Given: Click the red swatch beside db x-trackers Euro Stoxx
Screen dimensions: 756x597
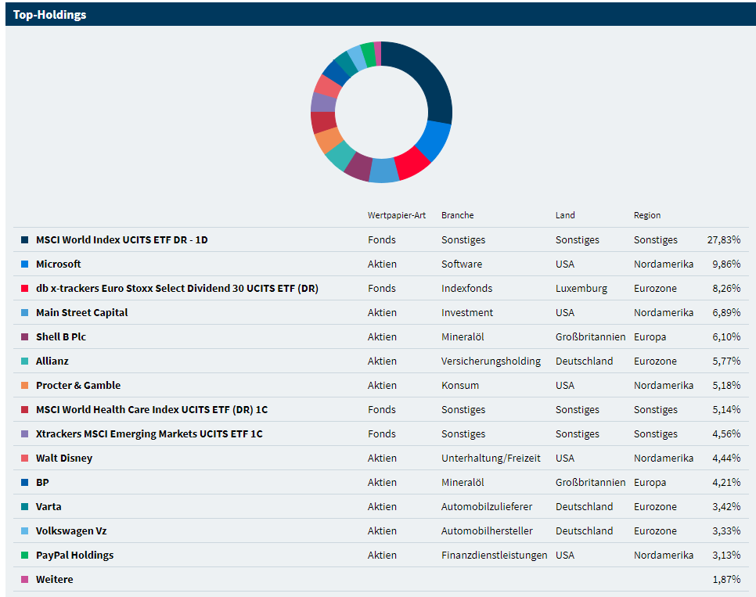Looking at the screenshot, I should 24,289.
